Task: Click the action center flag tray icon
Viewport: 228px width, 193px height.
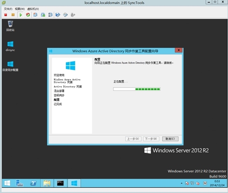Action: [x=187, y=183]
